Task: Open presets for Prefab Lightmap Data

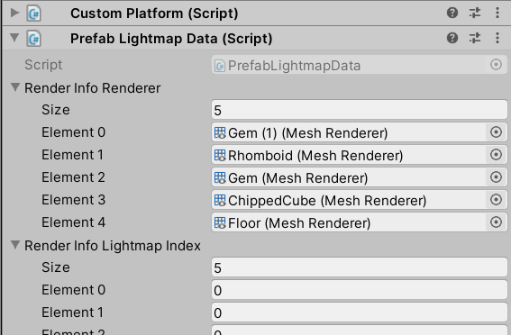Action: click(x=475, y=38)
